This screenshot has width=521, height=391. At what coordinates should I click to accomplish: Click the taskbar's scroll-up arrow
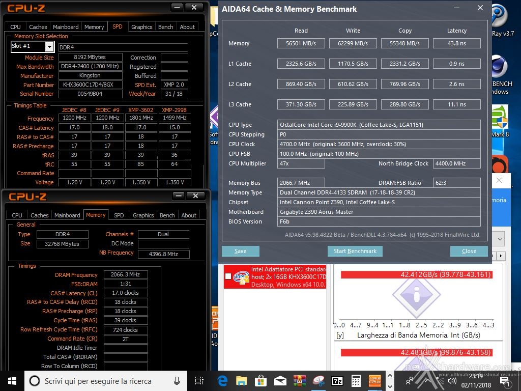(x=390, y=376)
